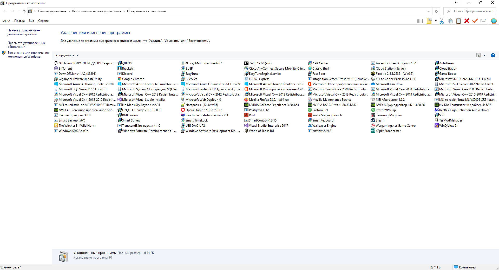Select the XSplit Broadcaster entry
The height and width of the screenshot is (270, 499).
(386, 131)
